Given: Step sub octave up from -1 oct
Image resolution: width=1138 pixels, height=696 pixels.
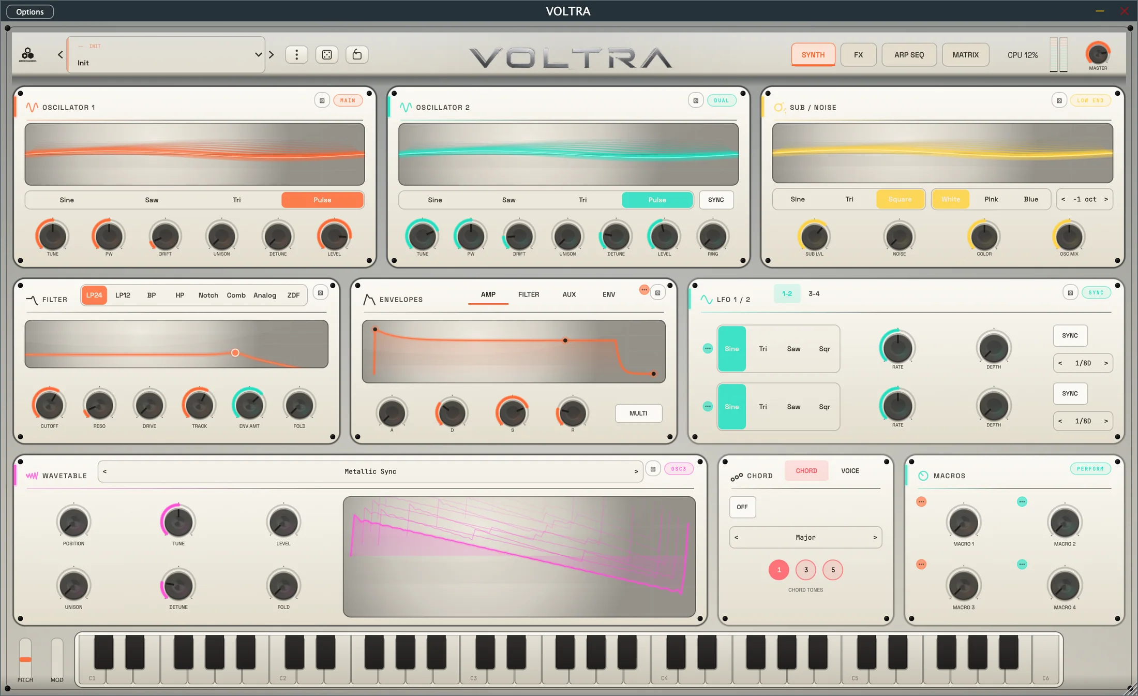Looking at the screenshot, I should coord(1106,199).
